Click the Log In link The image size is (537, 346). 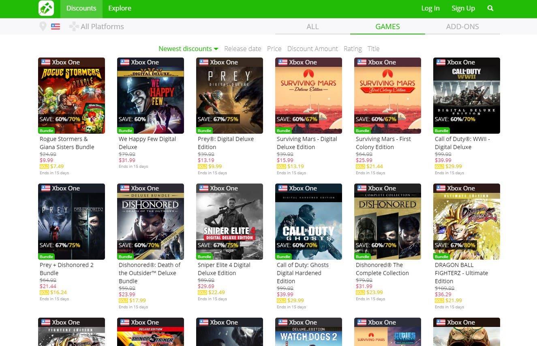(x=430, y=8)
